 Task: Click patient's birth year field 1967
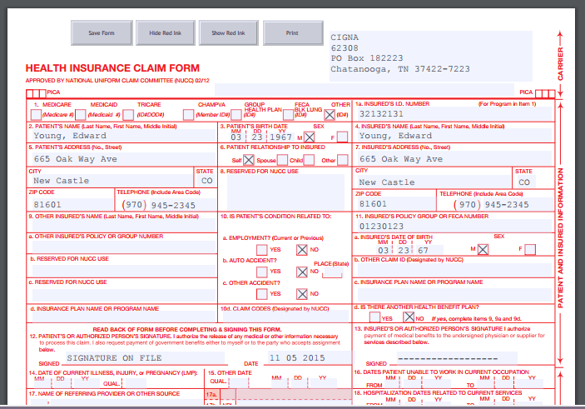pos(280,137)
